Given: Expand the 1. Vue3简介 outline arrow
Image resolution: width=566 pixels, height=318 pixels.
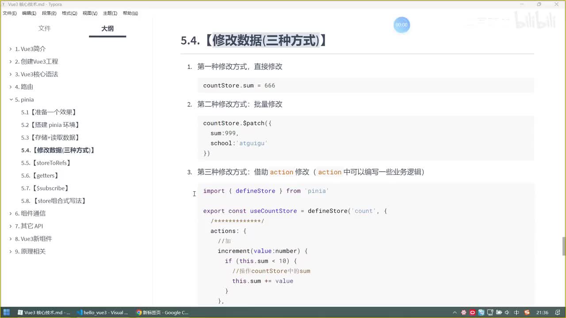Looking at the screenshot, I should point(11,49).
